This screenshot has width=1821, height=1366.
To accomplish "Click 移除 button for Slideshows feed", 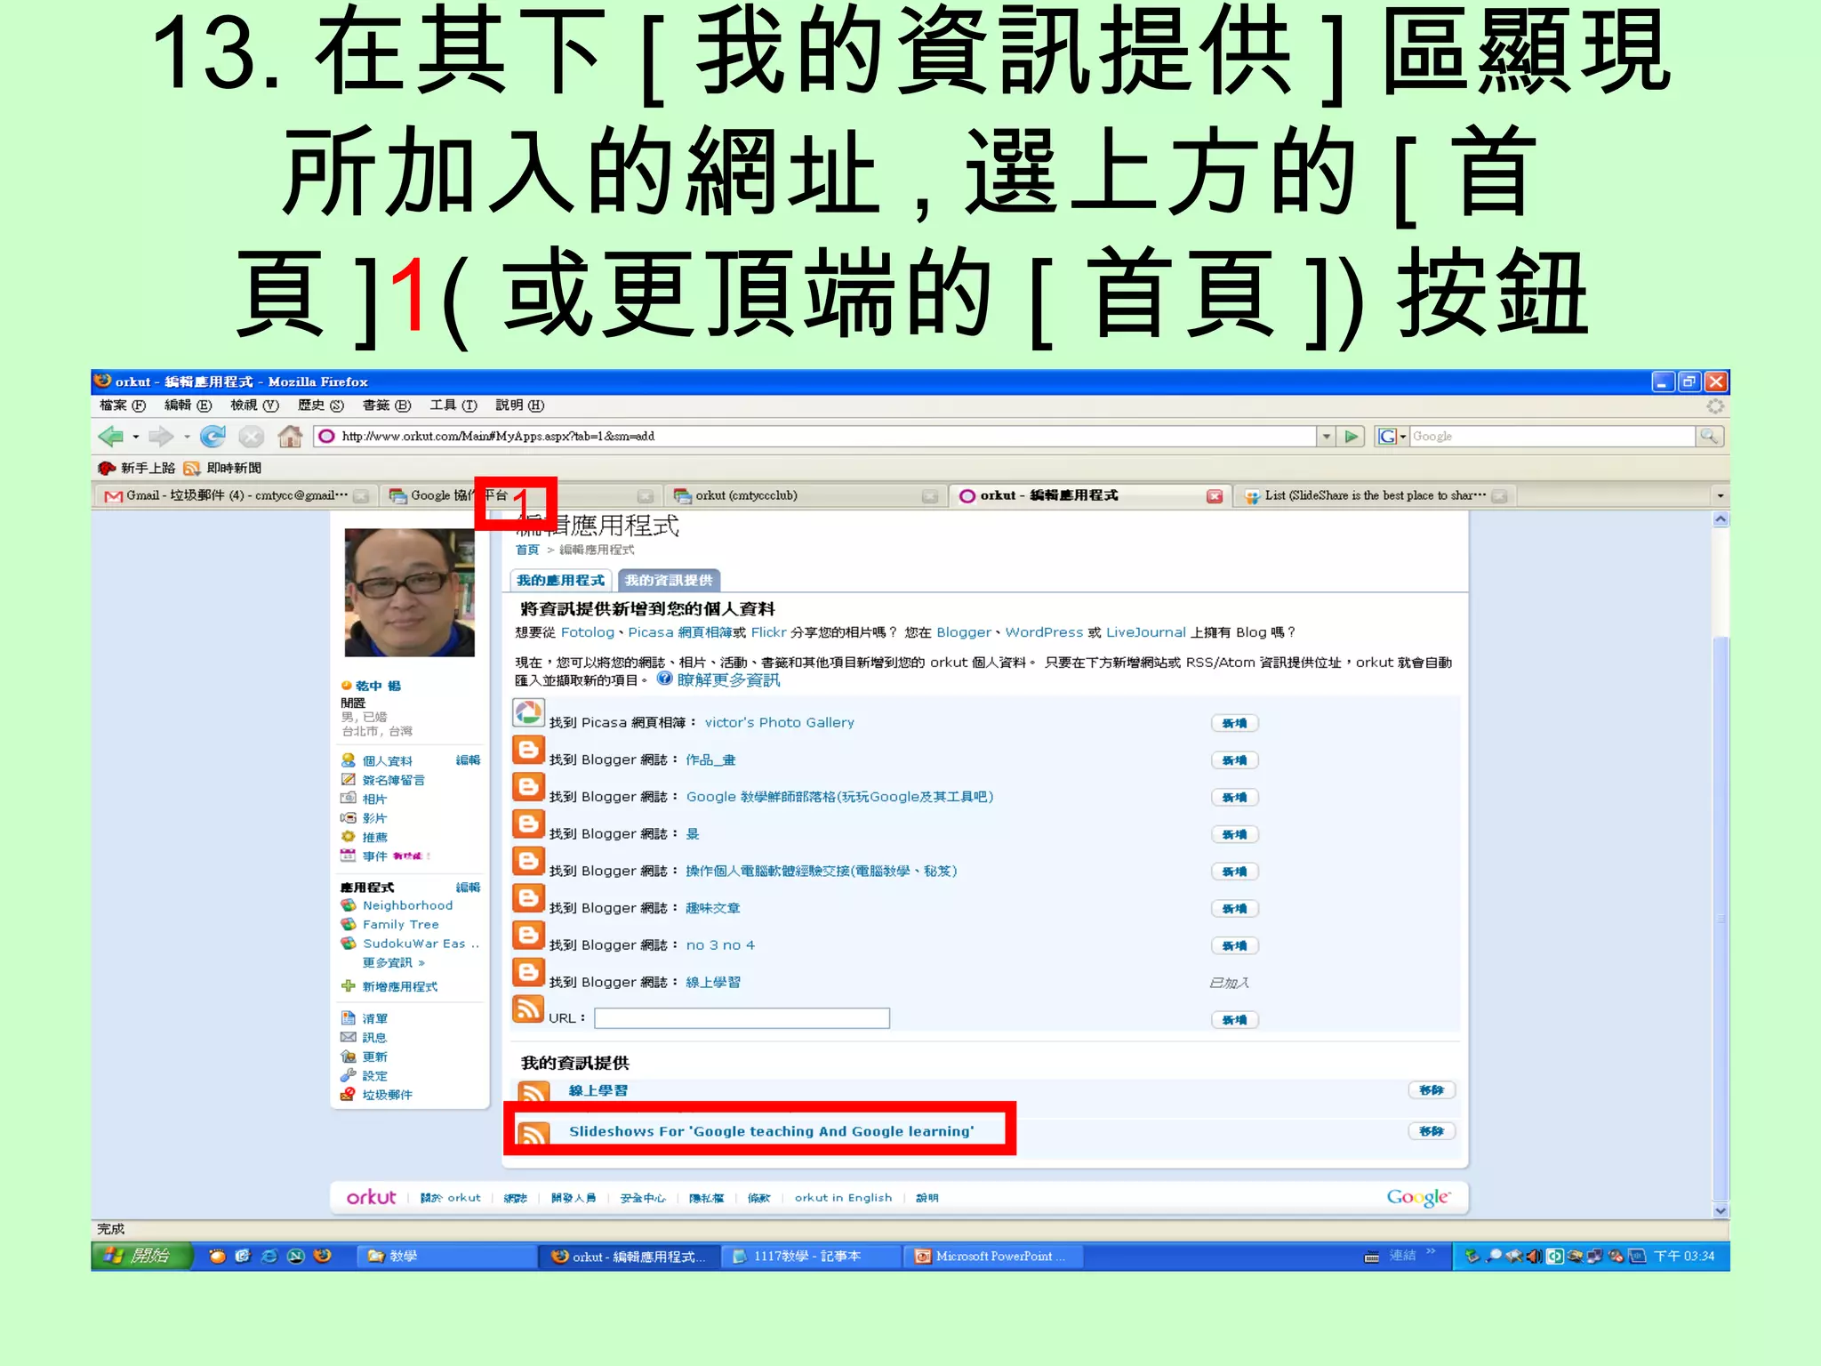I will point(1432,1131).
